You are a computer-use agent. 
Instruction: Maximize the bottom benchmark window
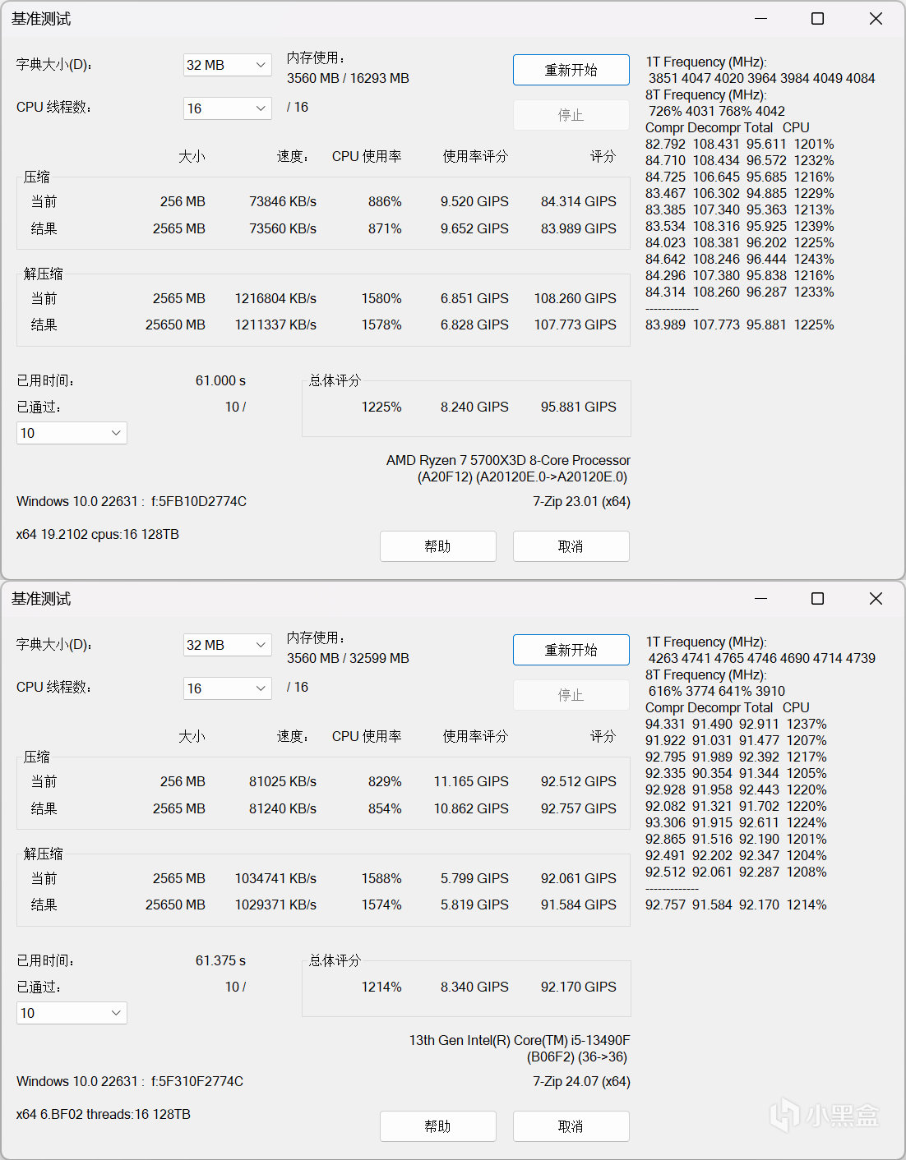818,598
